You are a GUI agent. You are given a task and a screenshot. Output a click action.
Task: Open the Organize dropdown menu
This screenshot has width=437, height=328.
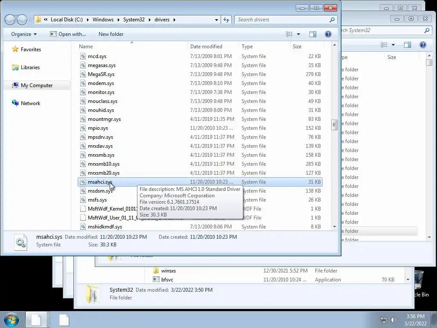coord(24,34)
